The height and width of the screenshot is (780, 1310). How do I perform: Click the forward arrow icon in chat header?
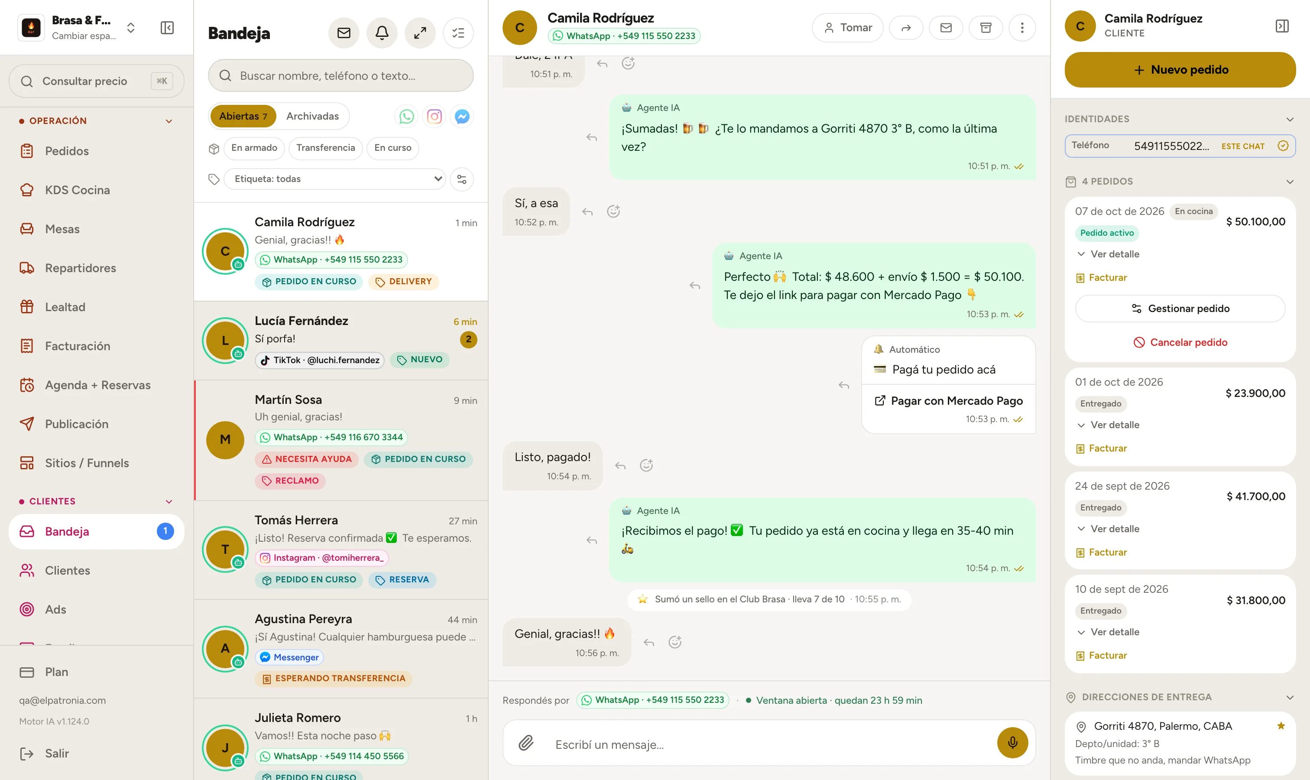pyautogui.click(x=906, y=28)
